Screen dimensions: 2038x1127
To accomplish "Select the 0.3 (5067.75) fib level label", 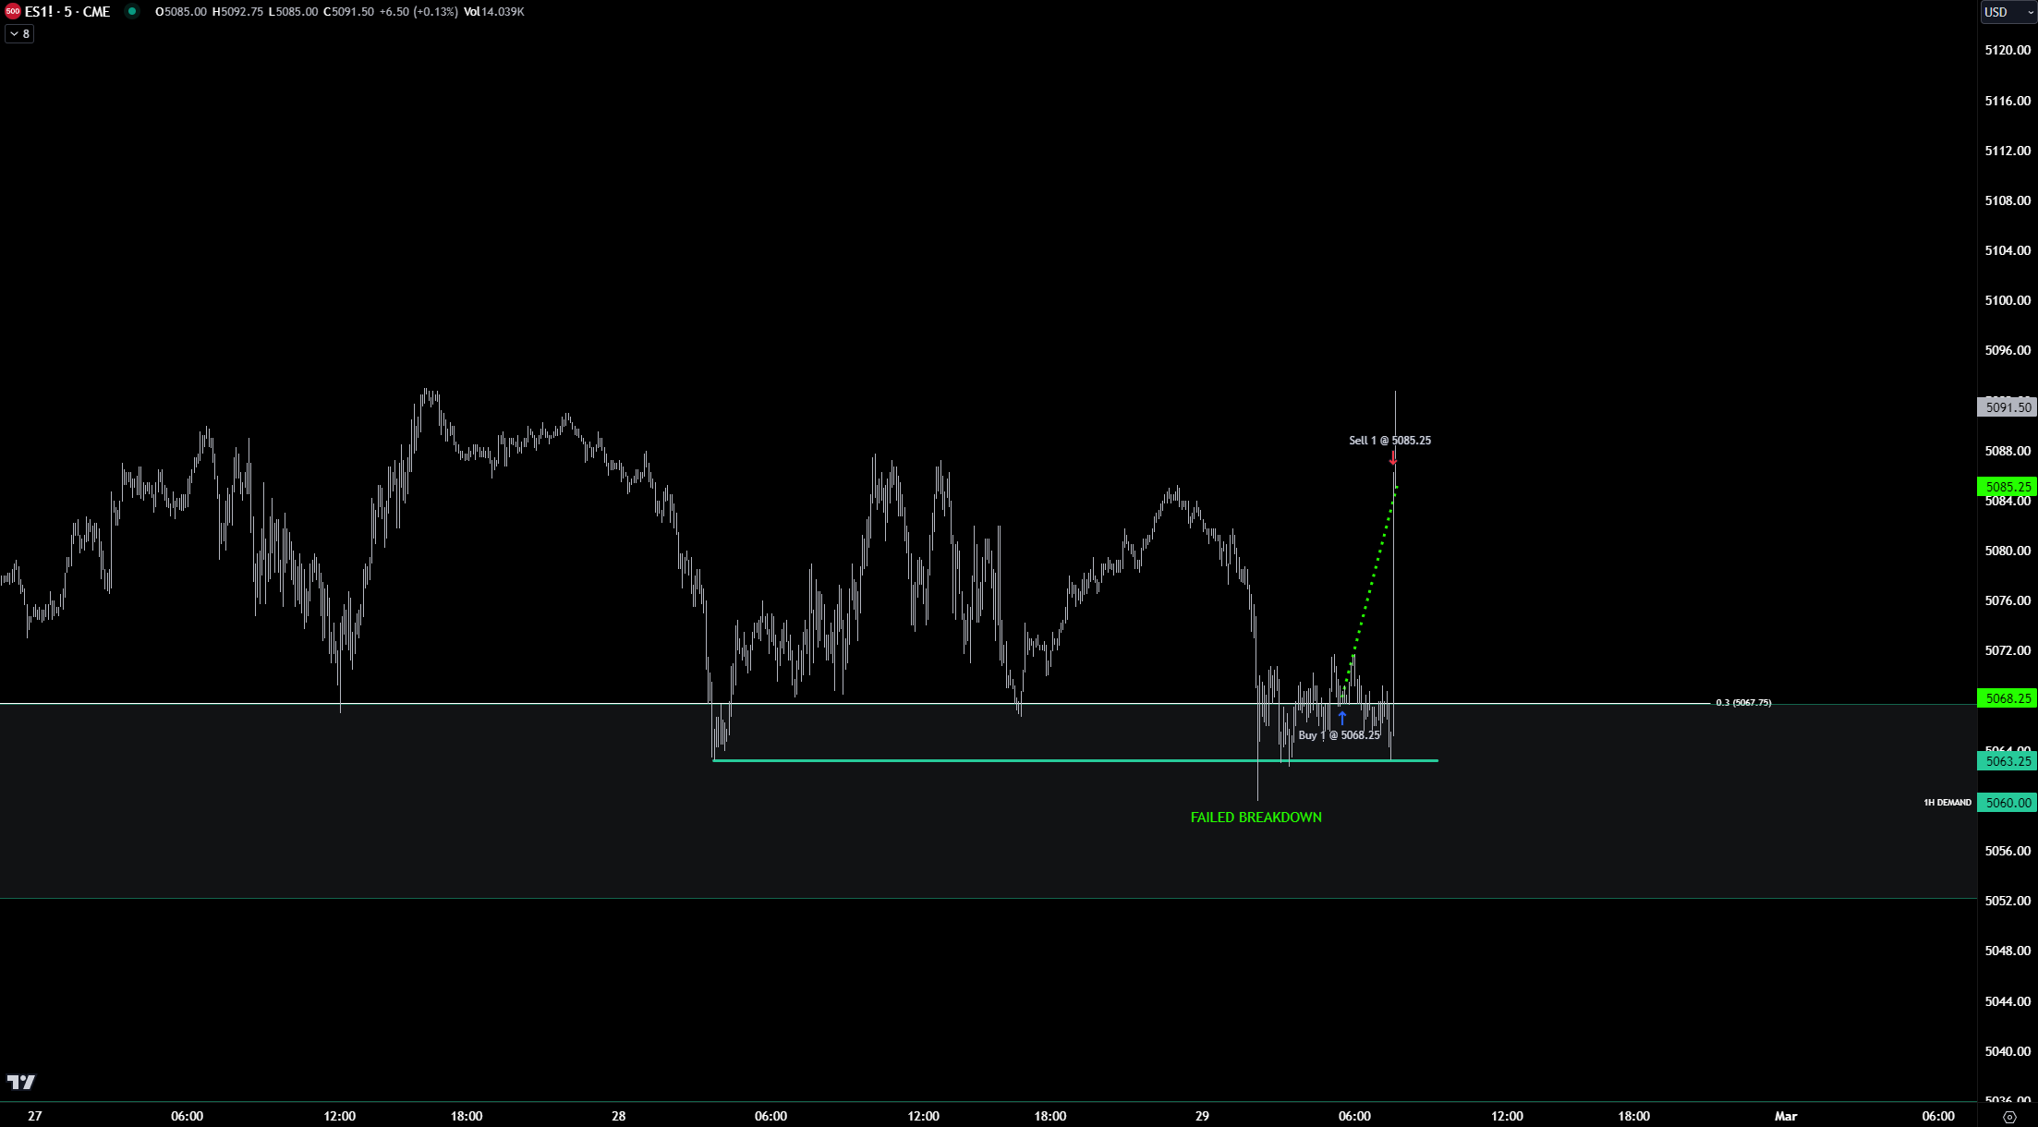I will (1743, 703).
